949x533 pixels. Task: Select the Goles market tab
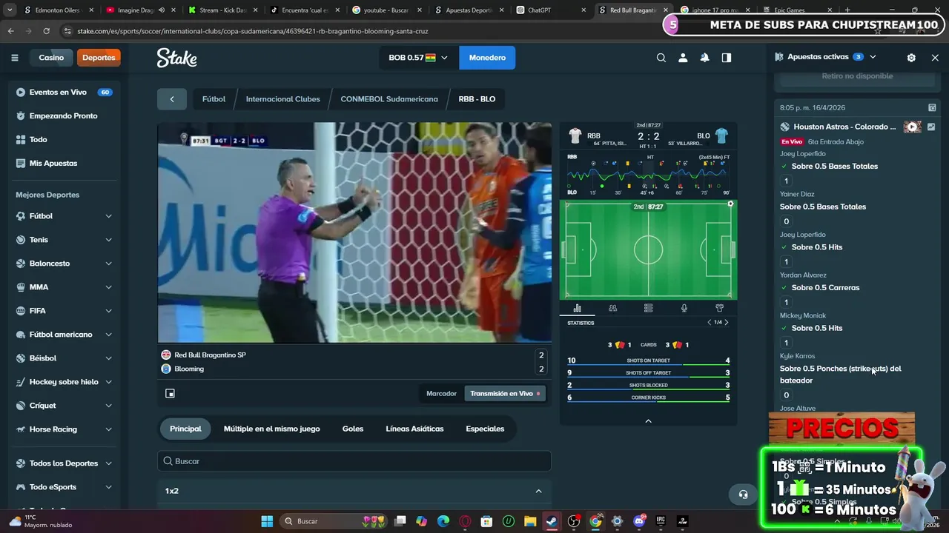[x=353, y=429]
